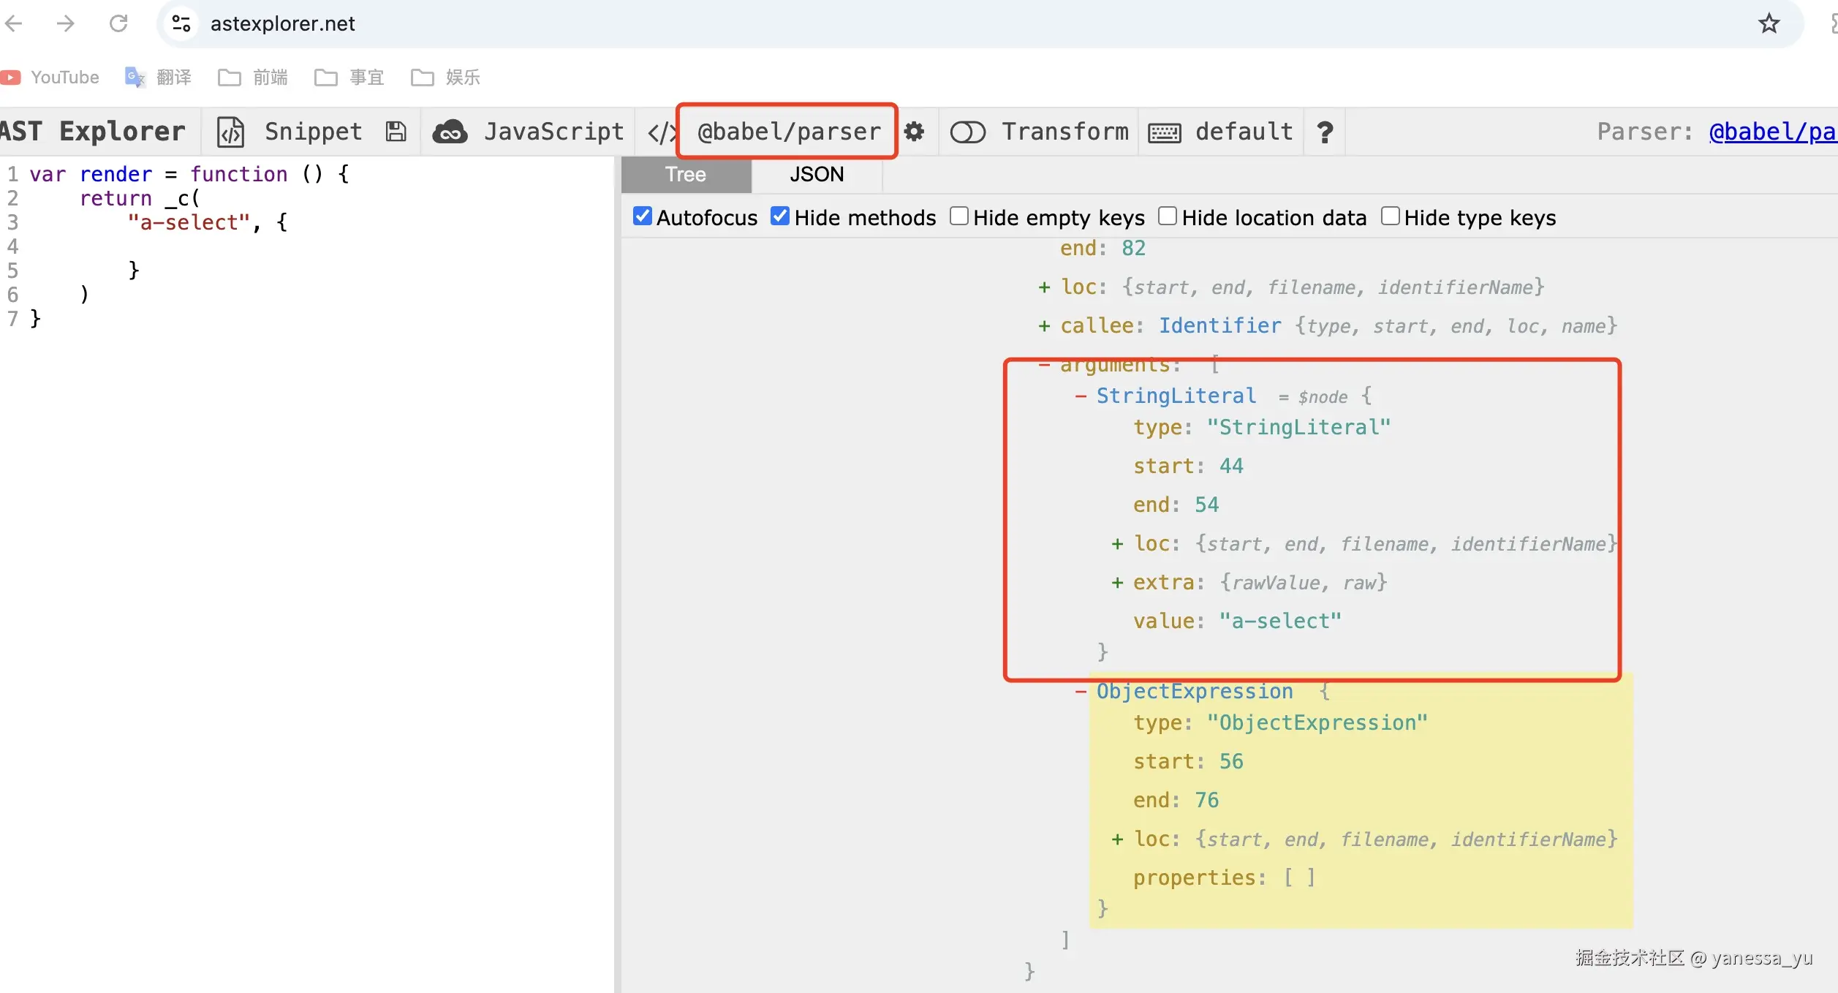
Task: Click the keyboard icon beside default
Action: coord(1164,132)
